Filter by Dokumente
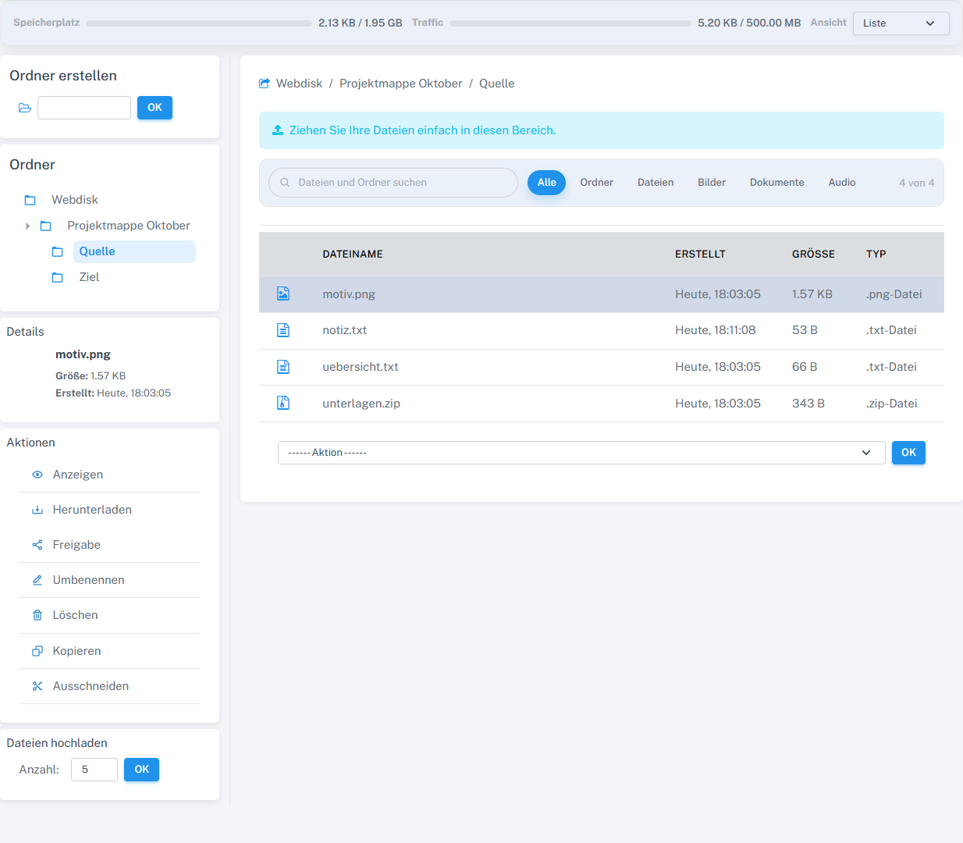This screenshot has width=963, height=843. (777, 183)
